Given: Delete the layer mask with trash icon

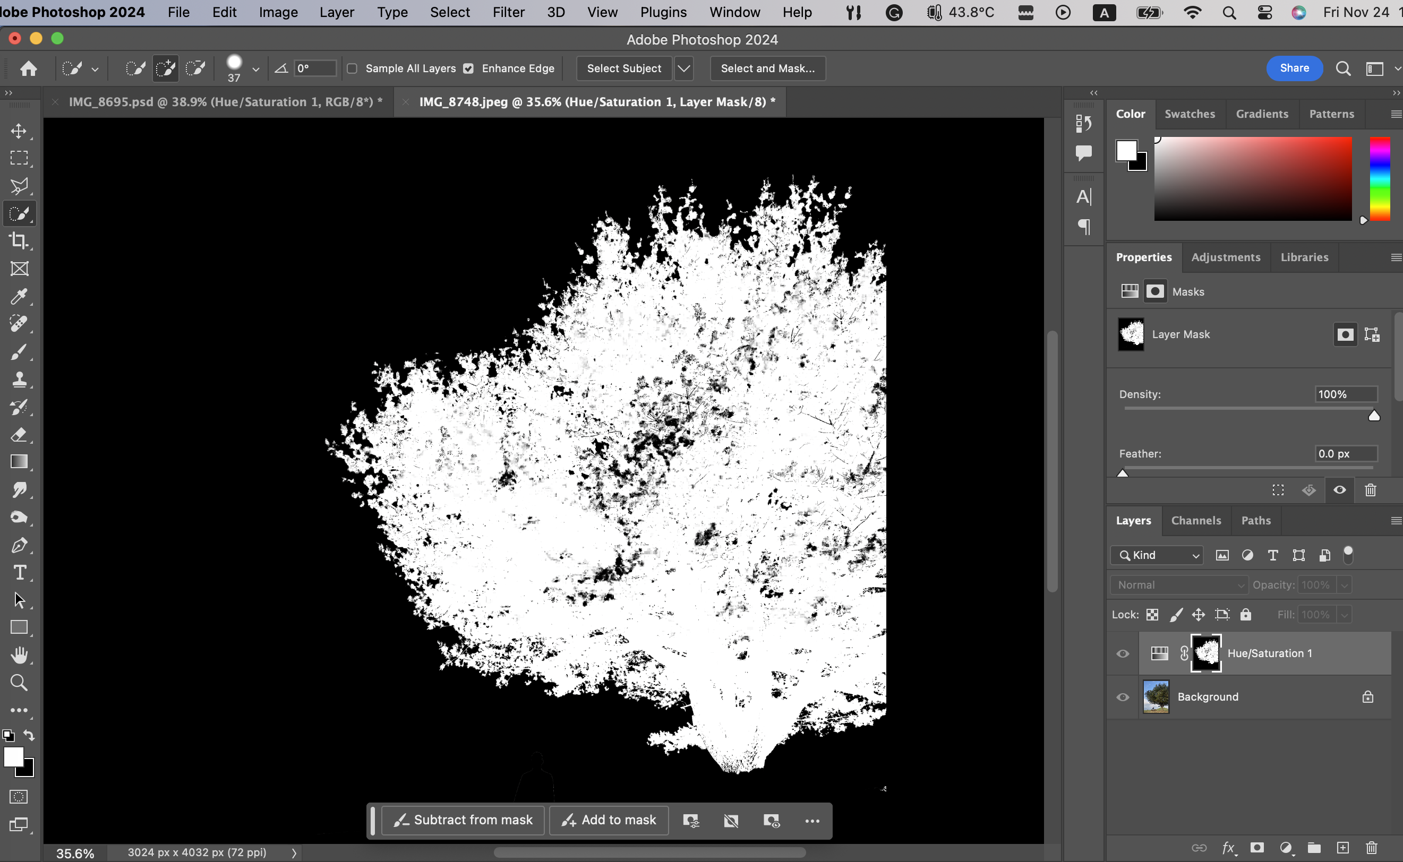Looking at the screenshot, I should coord(1371,490).
